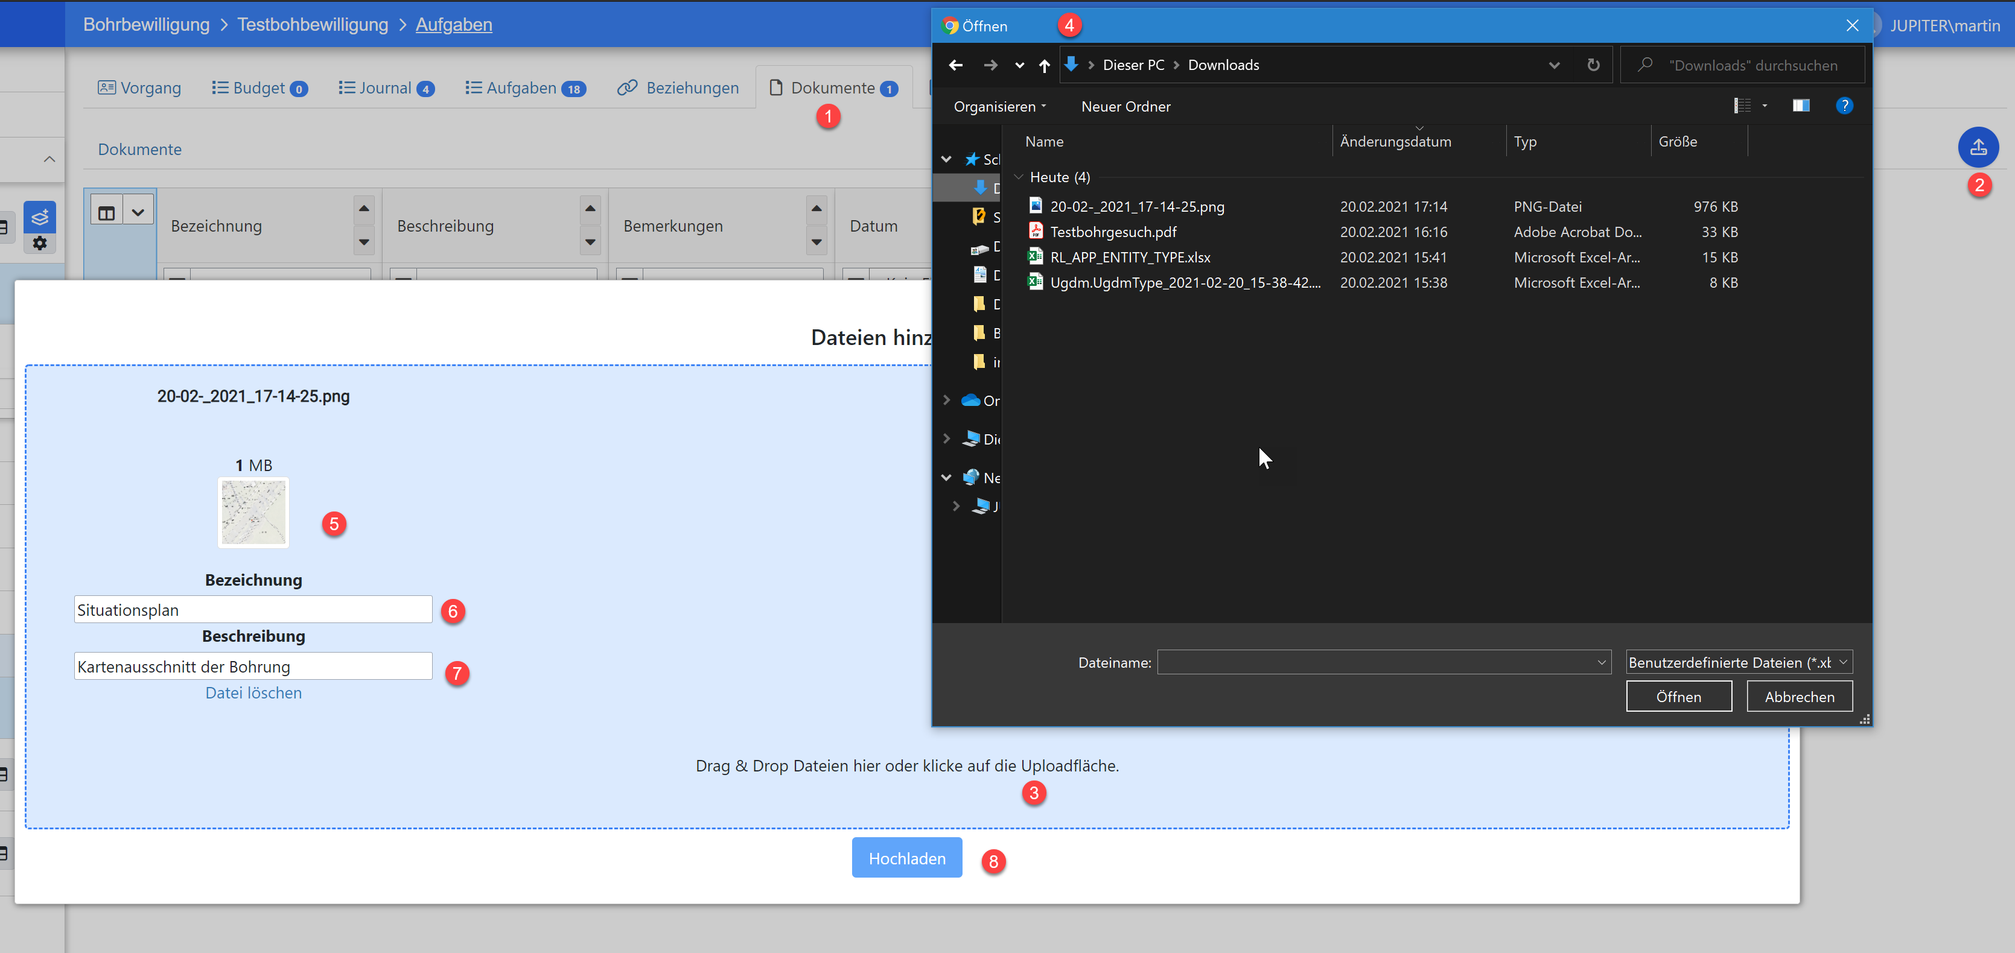Viewport: 2015px width, 953px height.
Task: Collapse the Schnellzugriff tree node
Action: pos(946,159)
